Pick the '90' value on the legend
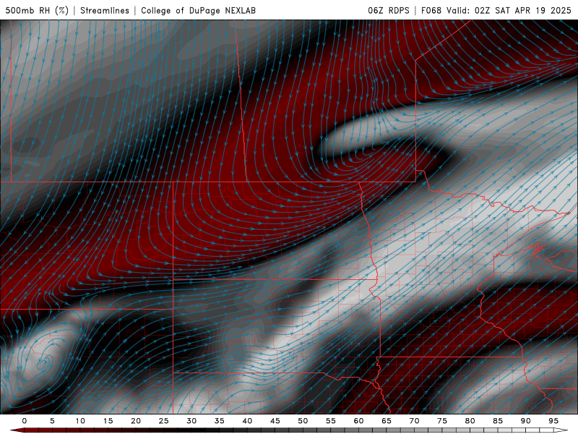 click(526, 421)
